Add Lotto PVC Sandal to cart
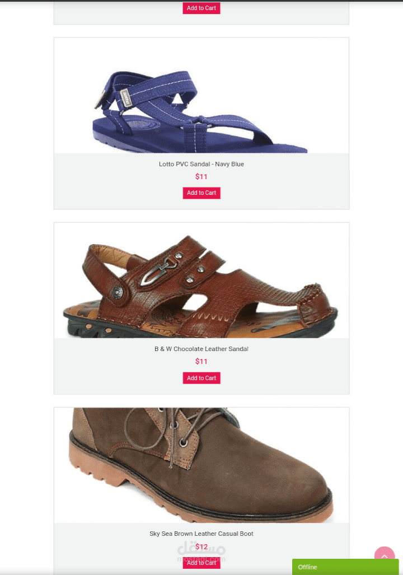 (x=201, y=193)
